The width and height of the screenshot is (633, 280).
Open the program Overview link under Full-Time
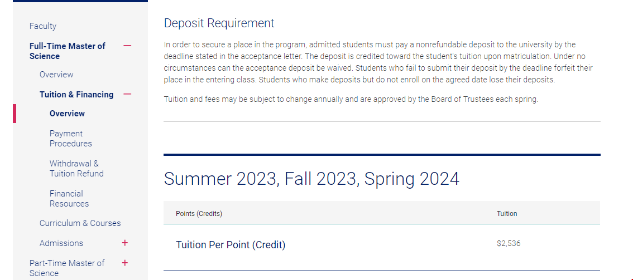coord(56,75)
